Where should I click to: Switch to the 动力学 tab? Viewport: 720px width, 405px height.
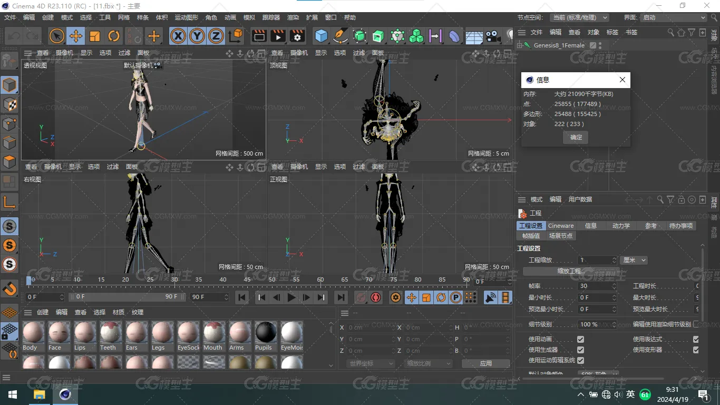point(621,226)
